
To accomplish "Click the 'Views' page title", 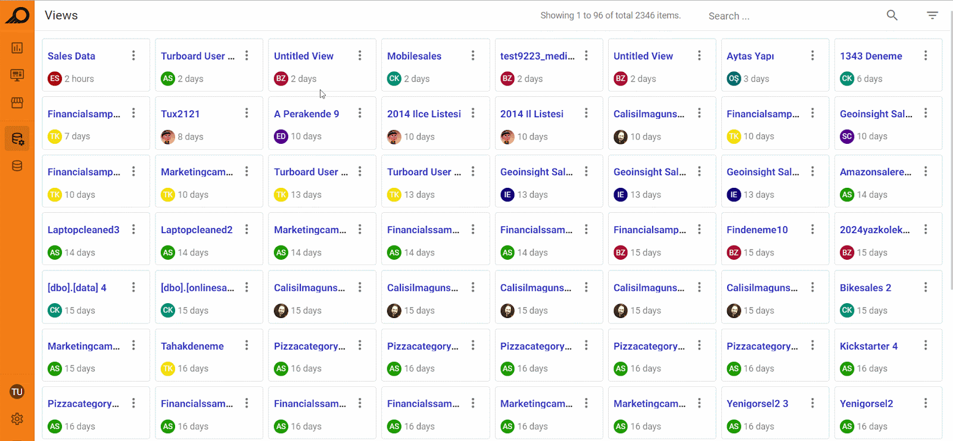I will pos(61,15).
